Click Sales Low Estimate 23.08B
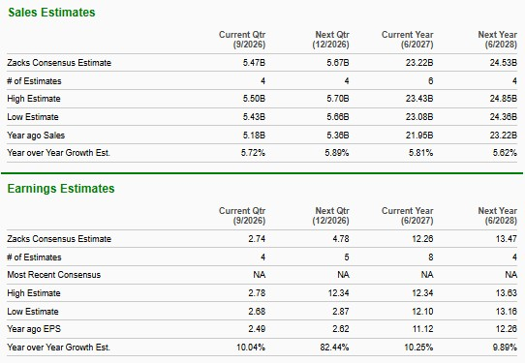The width and height of the screenshot is (525, 363). [419, 117]
